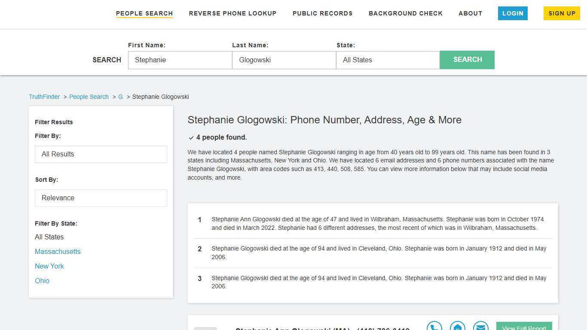The image size is (587, 330).
Task: Select the People Search breadcrumb entry
Action: point(89,97)
